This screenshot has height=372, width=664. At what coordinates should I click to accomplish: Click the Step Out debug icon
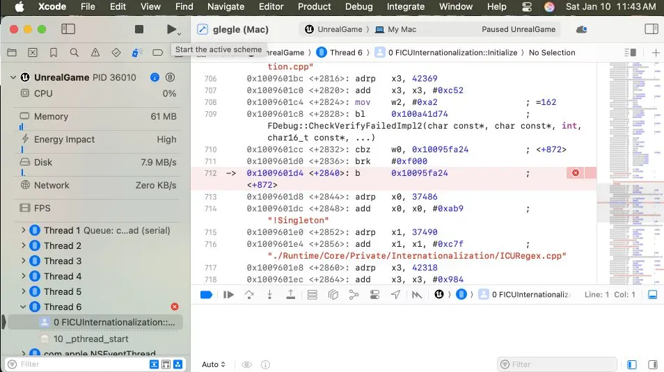coord(291,295)
